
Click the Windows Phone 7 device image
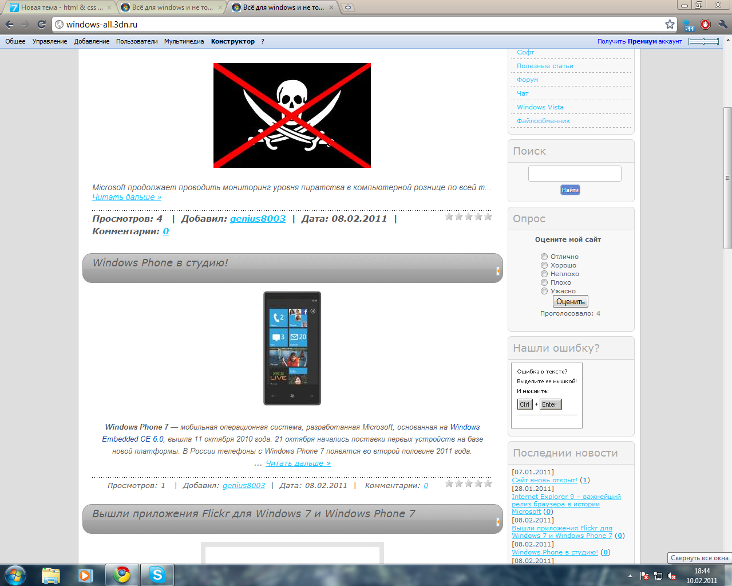[292, 348]
